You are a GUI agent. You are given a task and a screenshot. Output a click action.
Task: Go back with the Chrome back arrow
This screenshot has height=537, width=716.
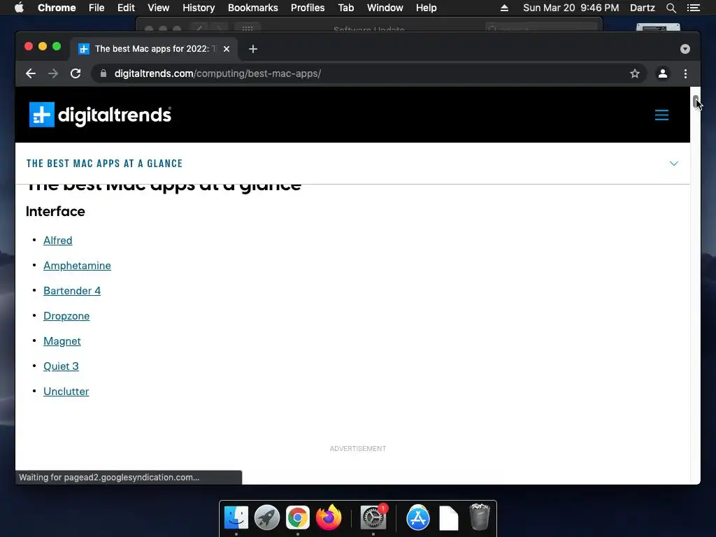click(31, 73)
